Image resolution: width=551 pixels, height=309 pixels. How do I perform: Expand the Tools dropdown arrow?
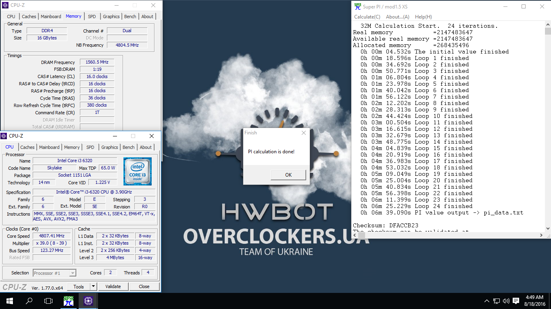point(93,286)
